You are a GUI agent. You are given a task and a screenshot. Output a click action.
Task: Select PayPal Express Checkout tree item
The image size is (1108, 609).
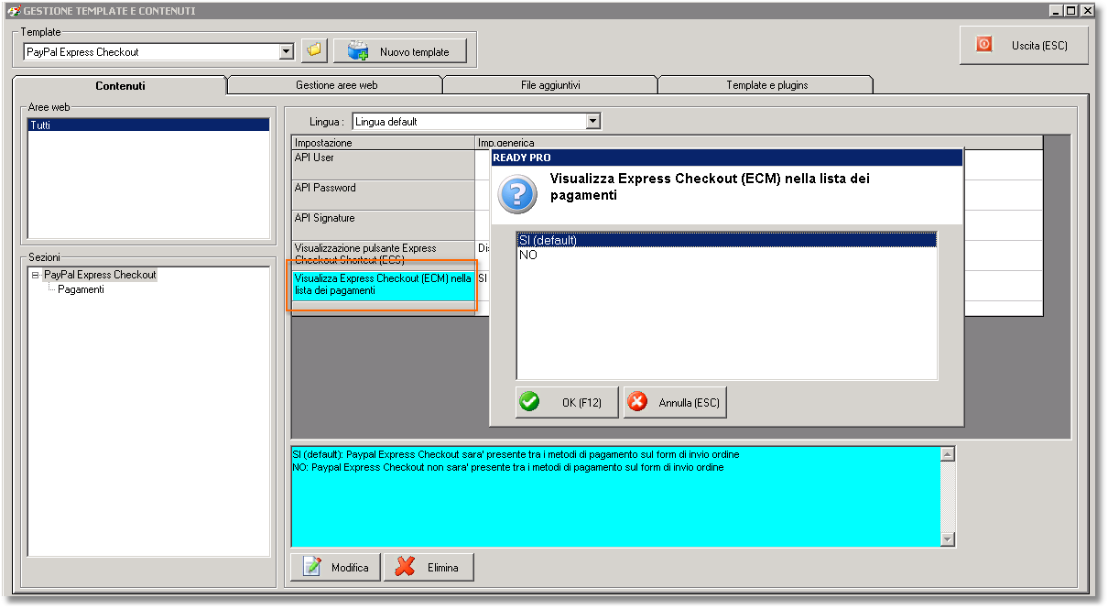(101, 275)
